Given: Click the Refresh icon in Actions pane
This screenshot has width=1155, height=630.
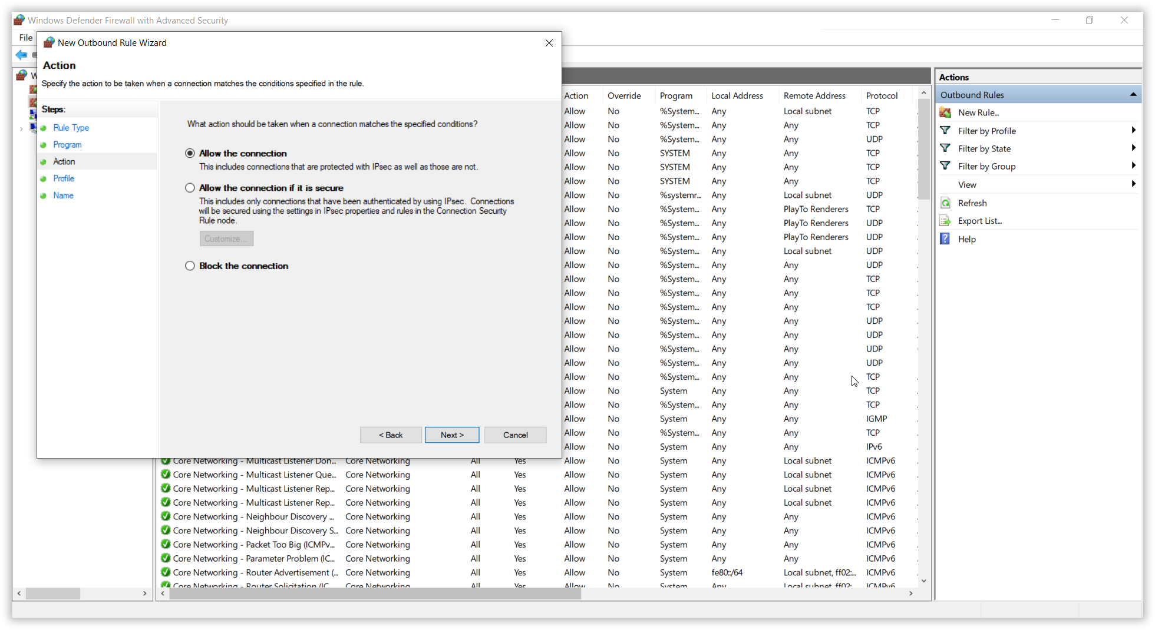Looking at the screenshot, I should [x=945, y=203].
